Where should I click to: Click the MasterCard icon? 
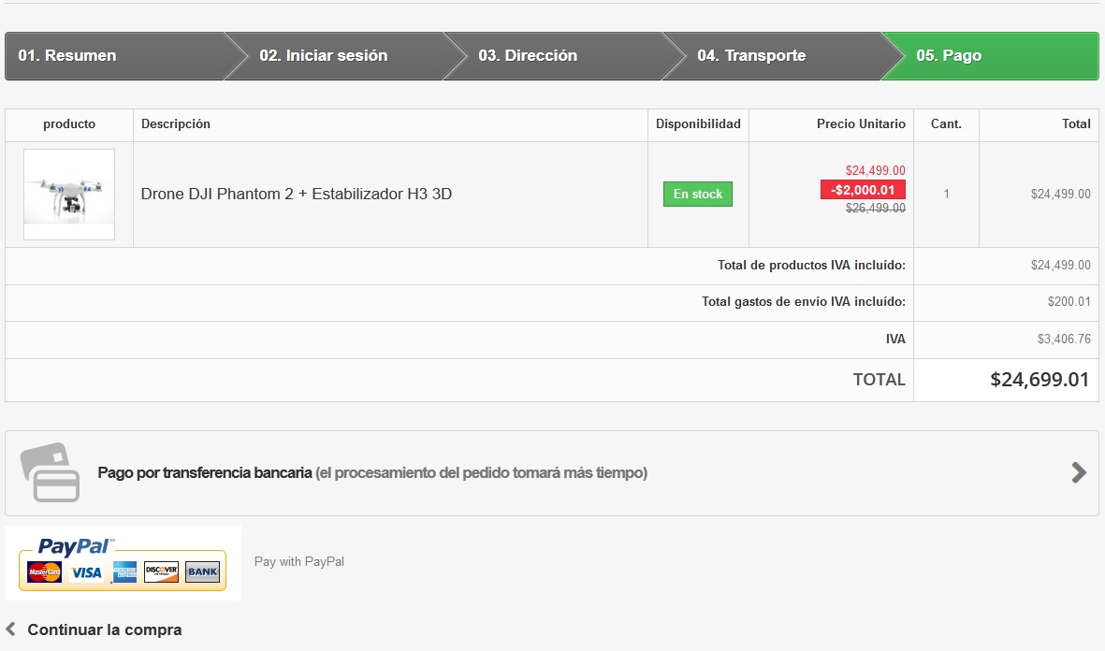pos(44,572)
